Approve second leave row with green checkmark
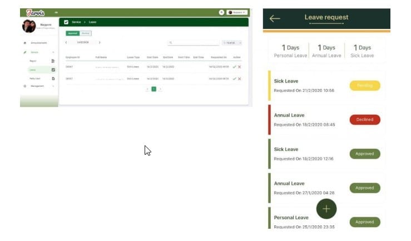Image resolution: width=411 pixels, height=241 pixels. tap(234, 79)
